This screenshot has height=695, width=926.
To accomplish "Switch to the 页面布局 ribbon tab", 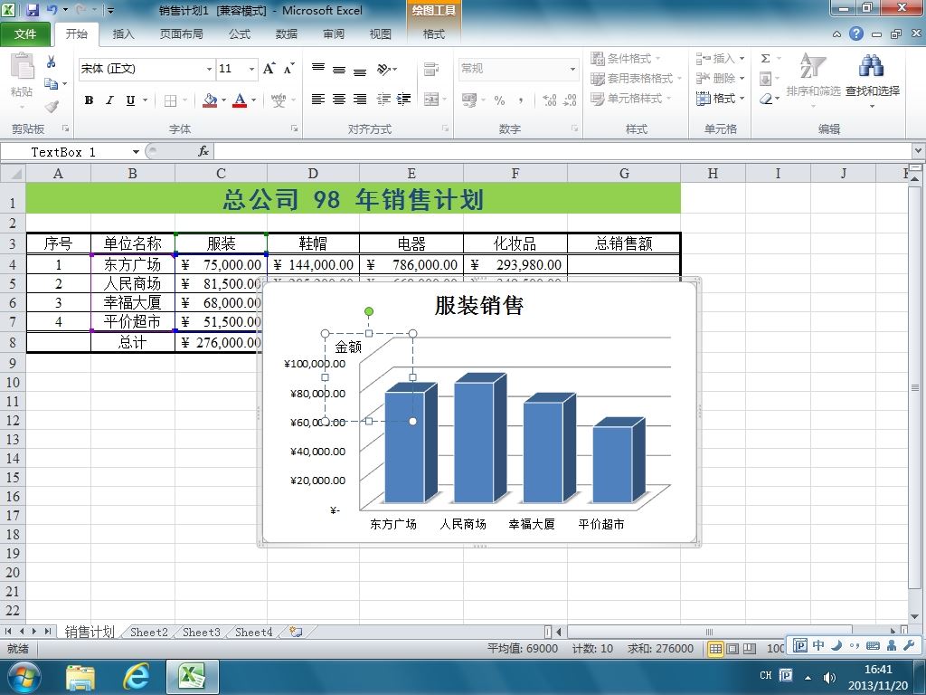I will [x=181, y=34].
